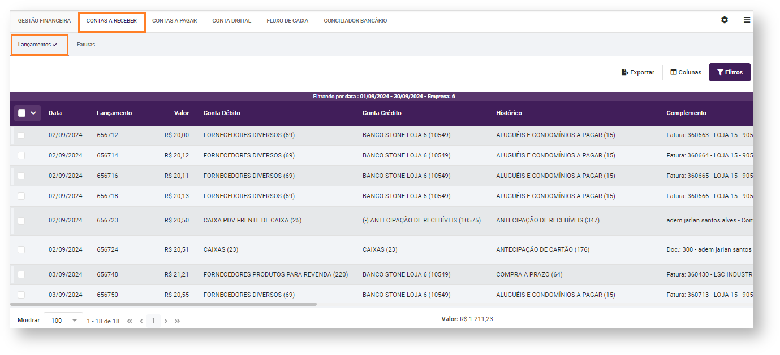Open the Fluxo de Caixa tab
This screenshot has width=780, height=355.
pyautogui.click(x=287, y=21)
